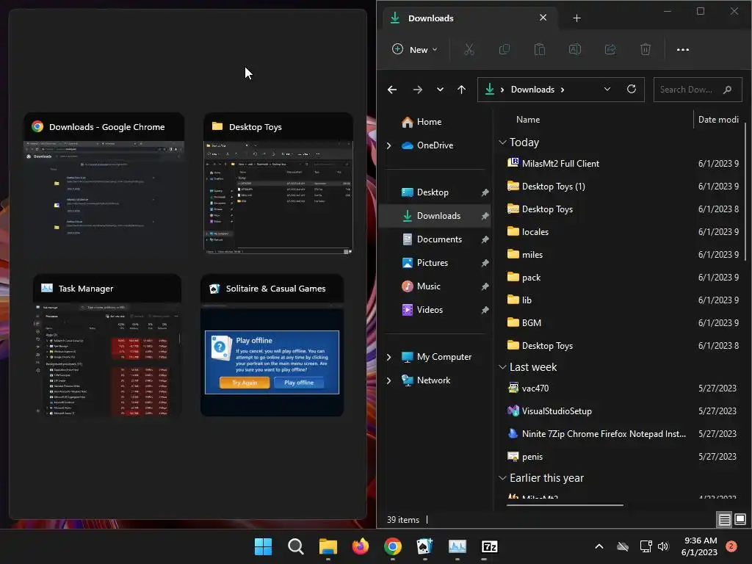Open Videos in the navigation pane
The image size is (752, 564).
pyautogui.click(x=436, y=310)
